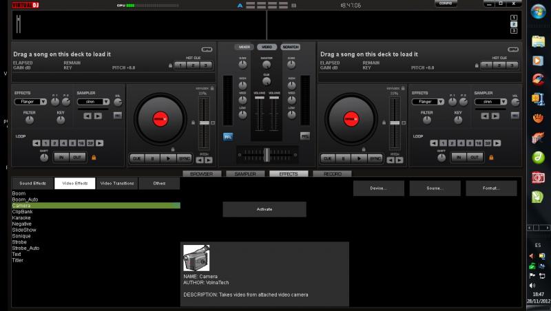Viewport: 551px width, 311px height.
Task: Pause the right deck
Action: (343, 159)
